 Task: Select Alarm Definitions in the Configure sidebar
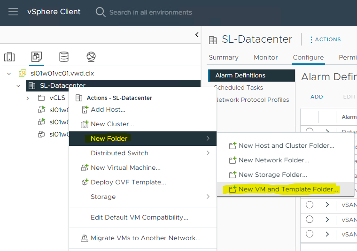252,76
